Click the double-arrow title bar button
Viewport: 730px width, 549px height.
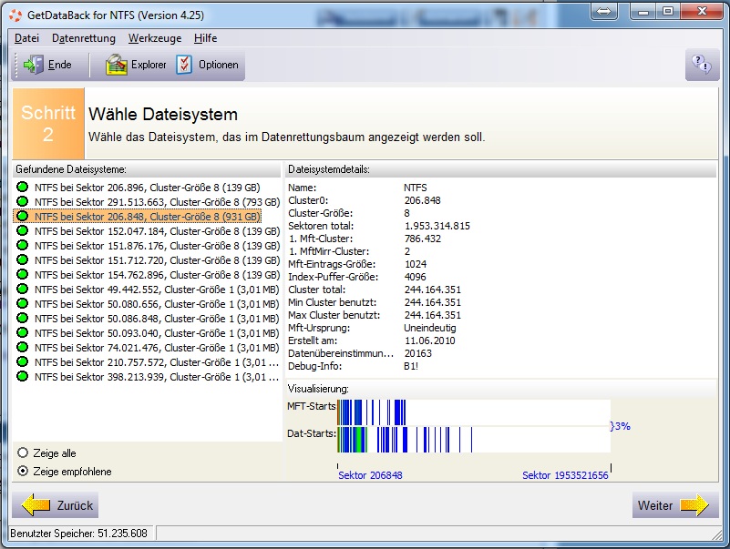[604, 11]
